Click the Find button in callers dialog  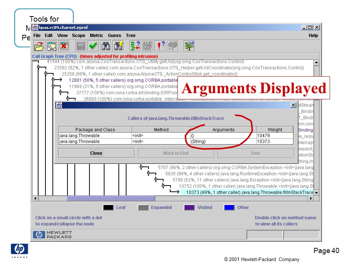(256, 153)
